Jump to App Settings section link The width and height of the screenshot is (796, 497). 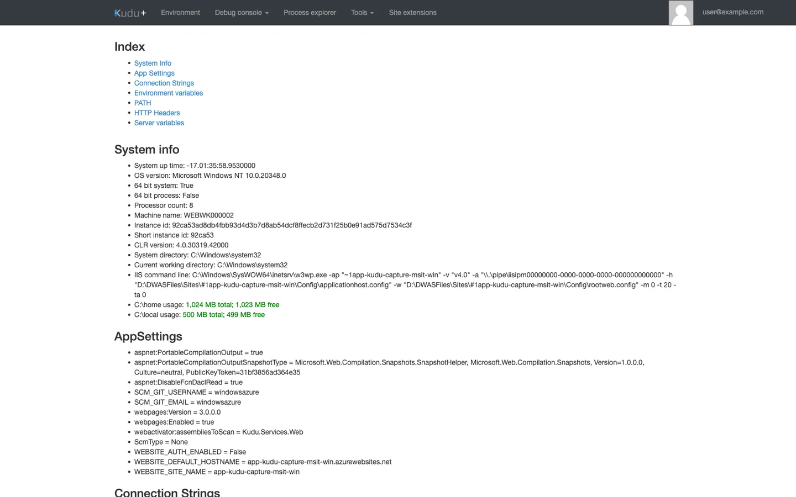pos(154,73)
